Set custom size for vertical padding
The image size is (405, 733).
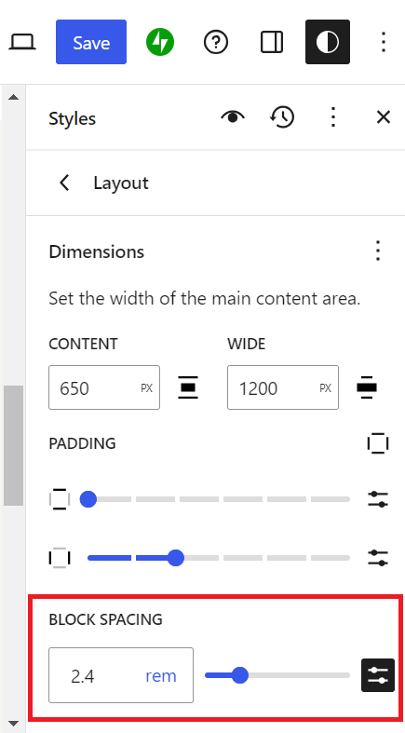(378, 499)
